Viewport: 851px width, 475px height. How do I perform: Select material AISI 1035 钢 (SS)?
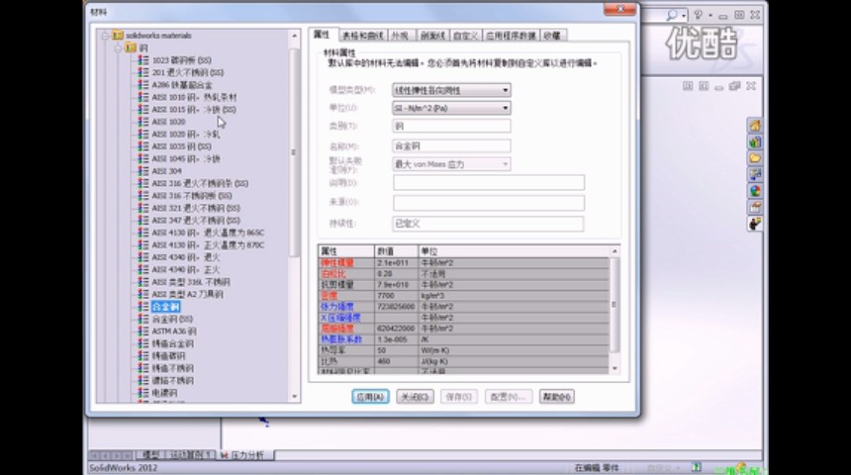[x=181, y=146]
